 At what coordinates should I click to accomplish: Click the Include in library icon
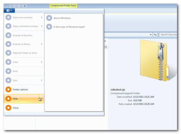click(x=8, y=44)
